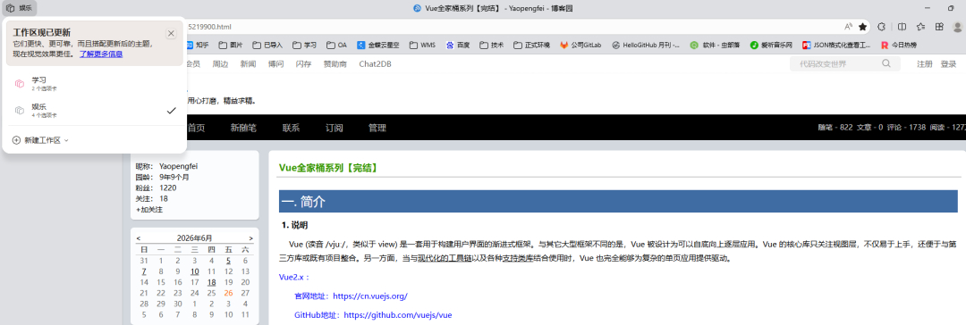
Task: Open the 金蝶云星空 bookmark
Action: click(378, 45)
